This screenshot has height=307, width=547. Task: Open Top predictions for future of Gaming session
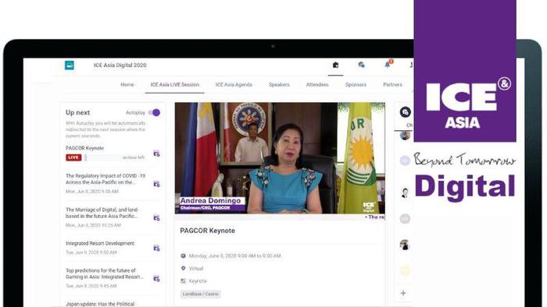click(104, 273)
